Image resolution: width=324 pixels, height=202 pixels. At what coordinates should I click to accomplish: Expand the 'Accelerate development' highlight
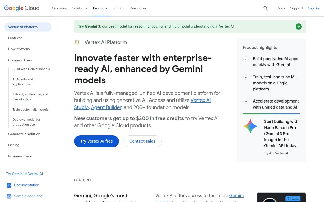coord(246,101)
